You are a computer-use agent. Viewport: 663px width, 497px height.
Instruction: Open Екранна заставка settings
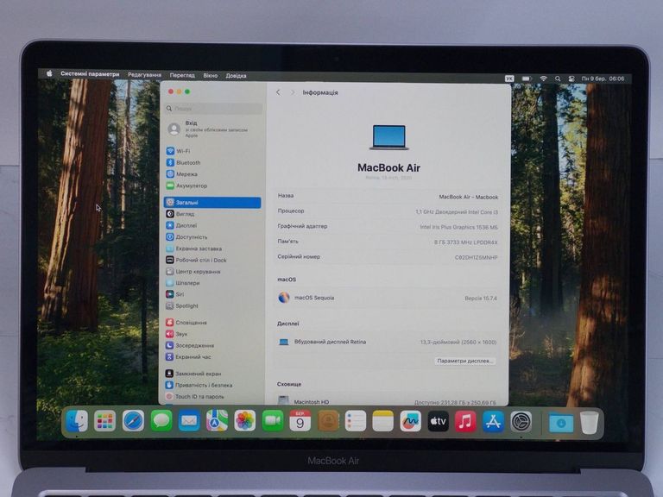point(193,248)
